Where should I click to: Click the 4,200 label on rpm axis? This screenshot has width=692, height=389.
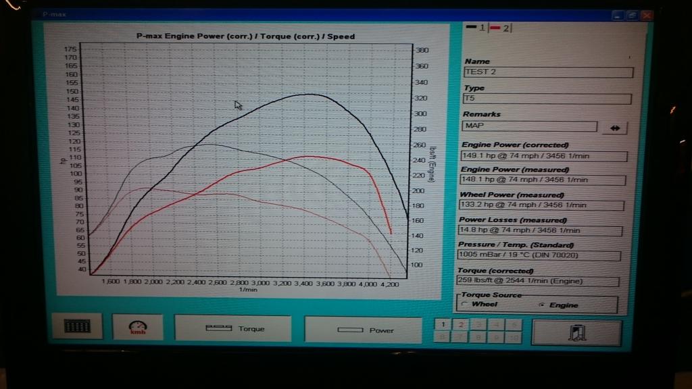point(390,284)
